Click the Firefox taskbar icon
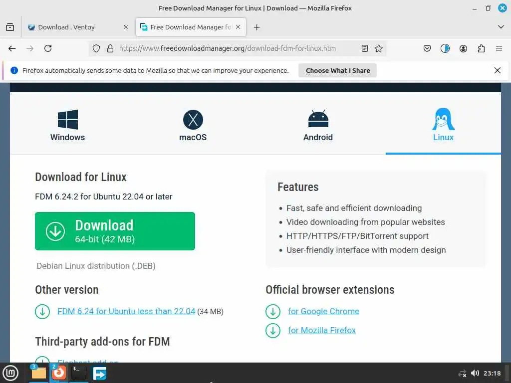The width and height of the screenshot is (511, 383). [x=59, y=373]
